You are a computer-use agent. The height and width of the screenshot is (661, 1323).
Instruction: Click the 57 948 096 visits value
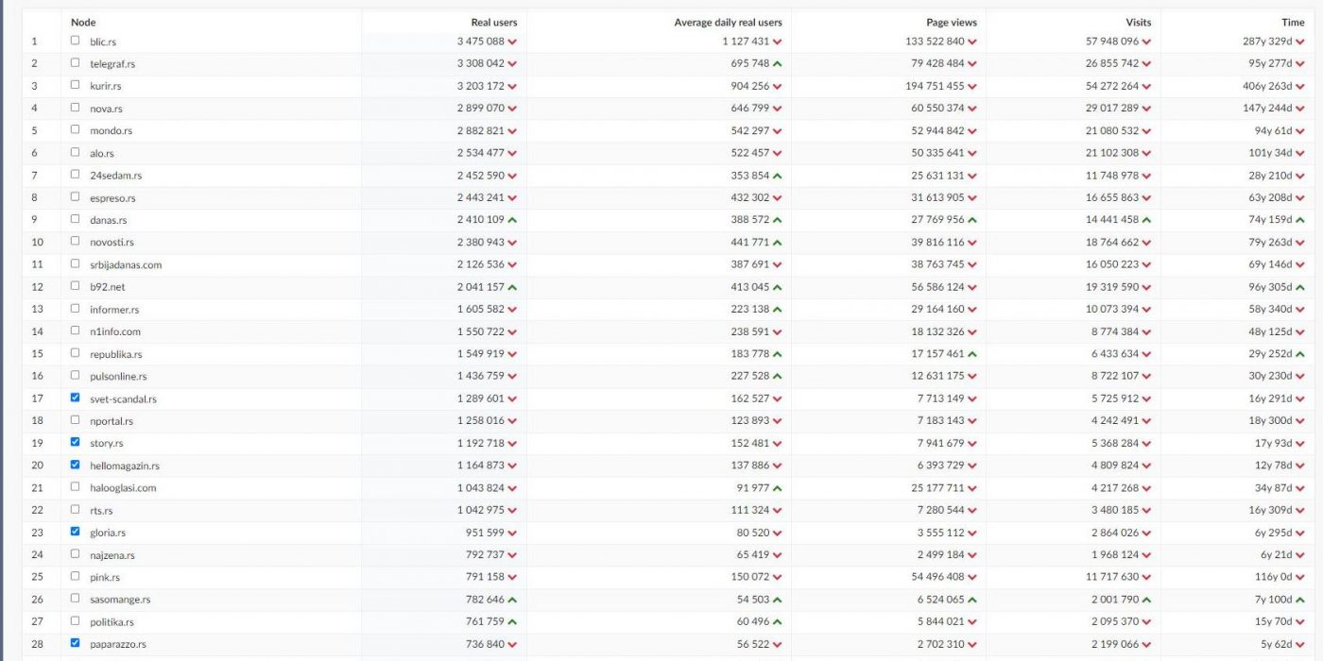[x=1112, y=42]
